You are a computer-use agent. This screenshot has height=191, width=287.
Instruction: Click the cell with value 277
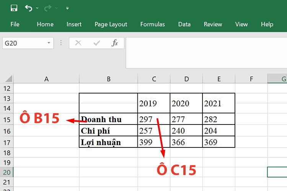click(x=186, y=119)
